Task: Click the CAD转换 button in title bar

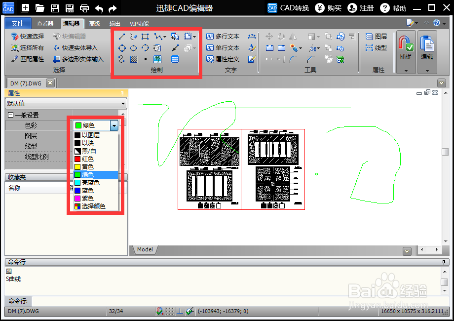Action: 288,8
